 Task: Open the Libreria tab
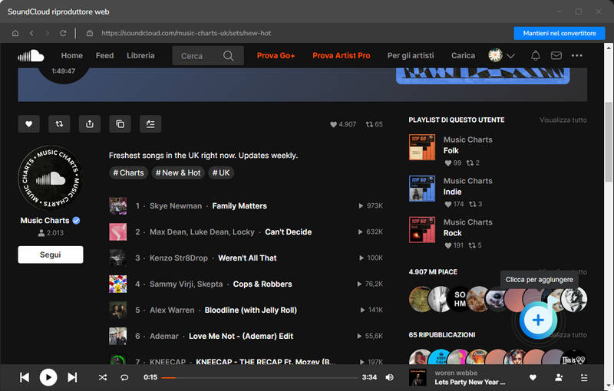tap(140, 55)
